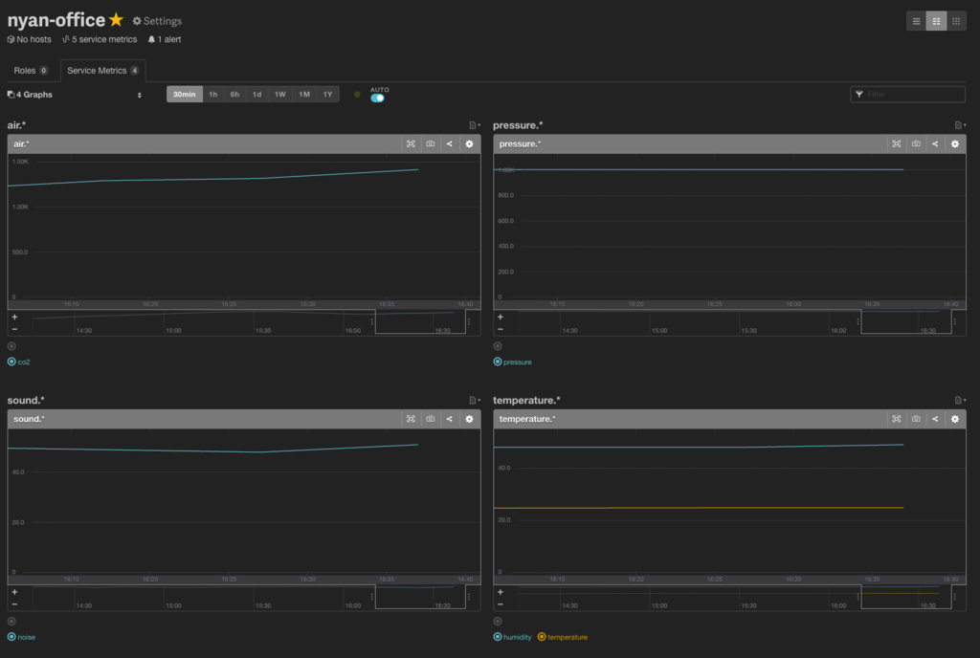The height and width of the screenshot is (658, 980).
Task: Share the pressure.* graph
Action: click(x=935, y=144)
